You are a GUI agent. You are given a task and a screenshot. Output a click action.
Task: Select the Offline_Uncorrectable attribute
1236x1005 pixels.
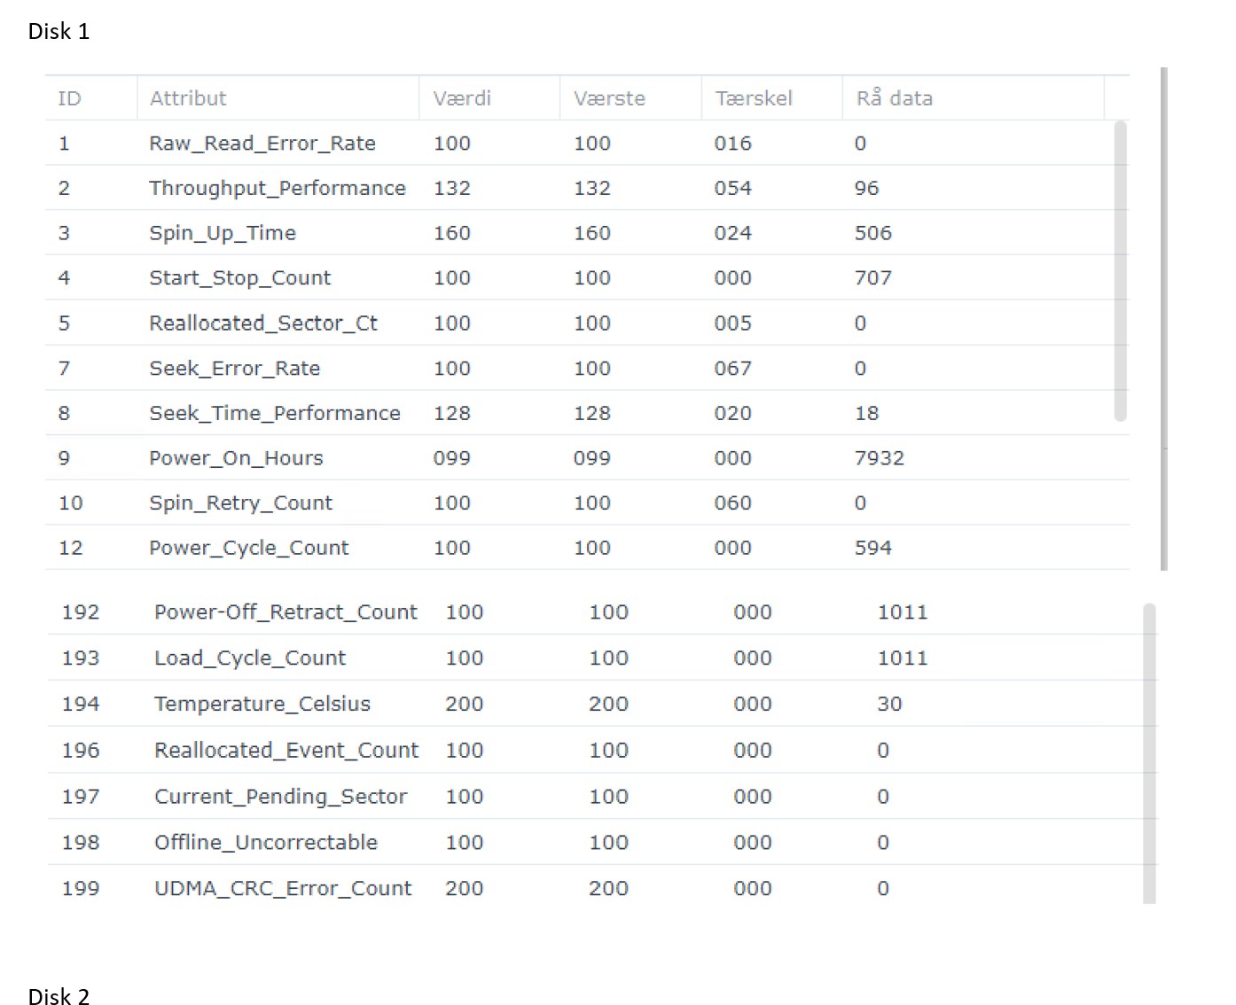click(266, 842)
